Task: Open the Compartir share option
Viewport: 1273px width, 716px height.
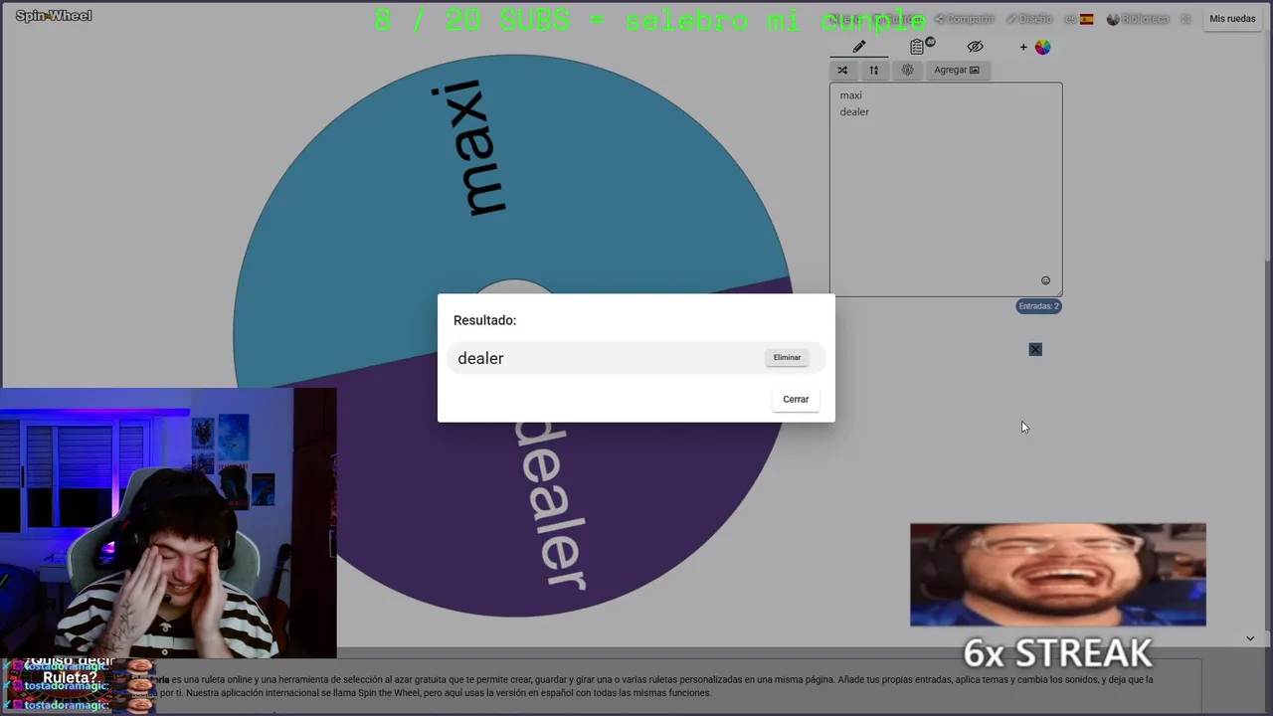Action: [x=964, y=19]
